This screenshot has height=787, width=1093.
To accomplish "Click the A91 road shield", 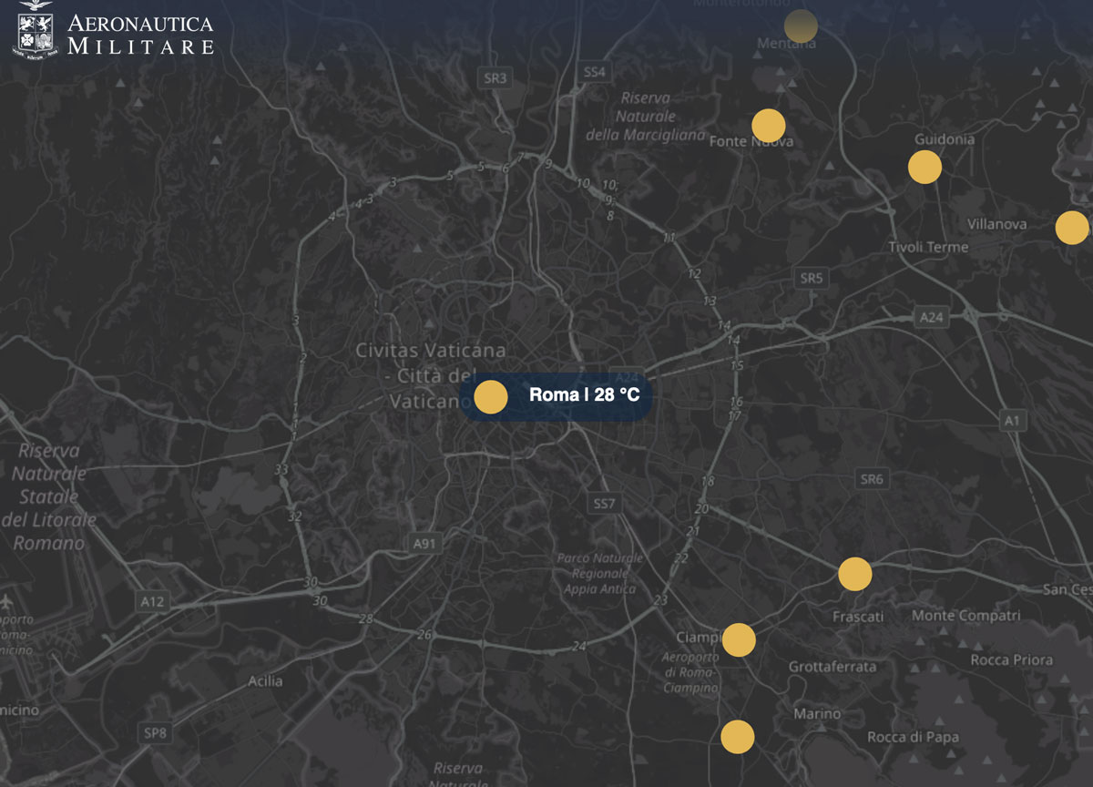I will point(424,544).
